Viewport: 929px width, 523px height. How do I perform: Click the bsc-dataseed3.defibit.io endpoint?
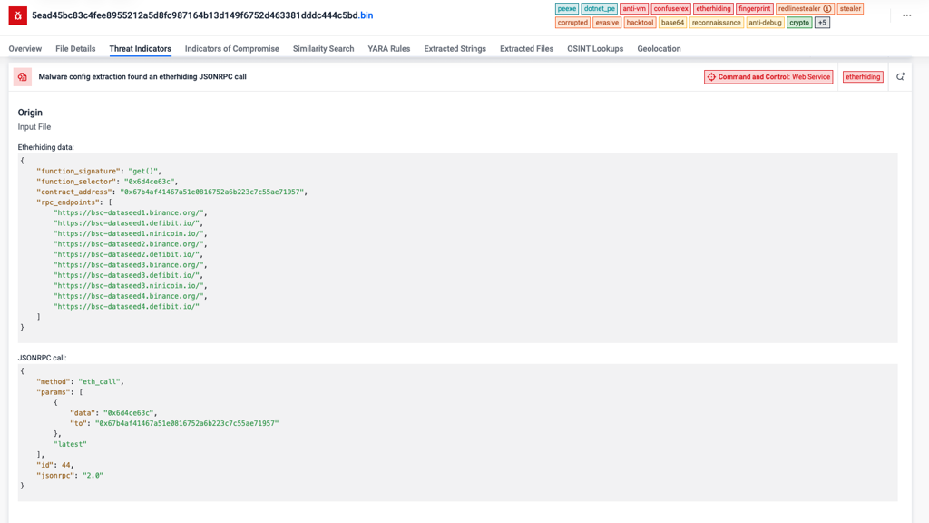pyautogui.click(x=127, y=275)
